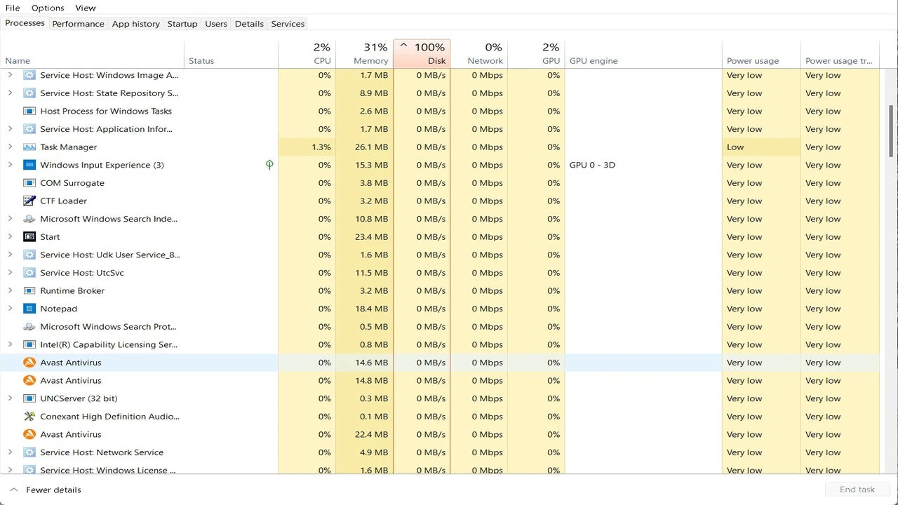Click the CTF Loader pen icon
Screen dimensions: 898x505
[29, 201]
